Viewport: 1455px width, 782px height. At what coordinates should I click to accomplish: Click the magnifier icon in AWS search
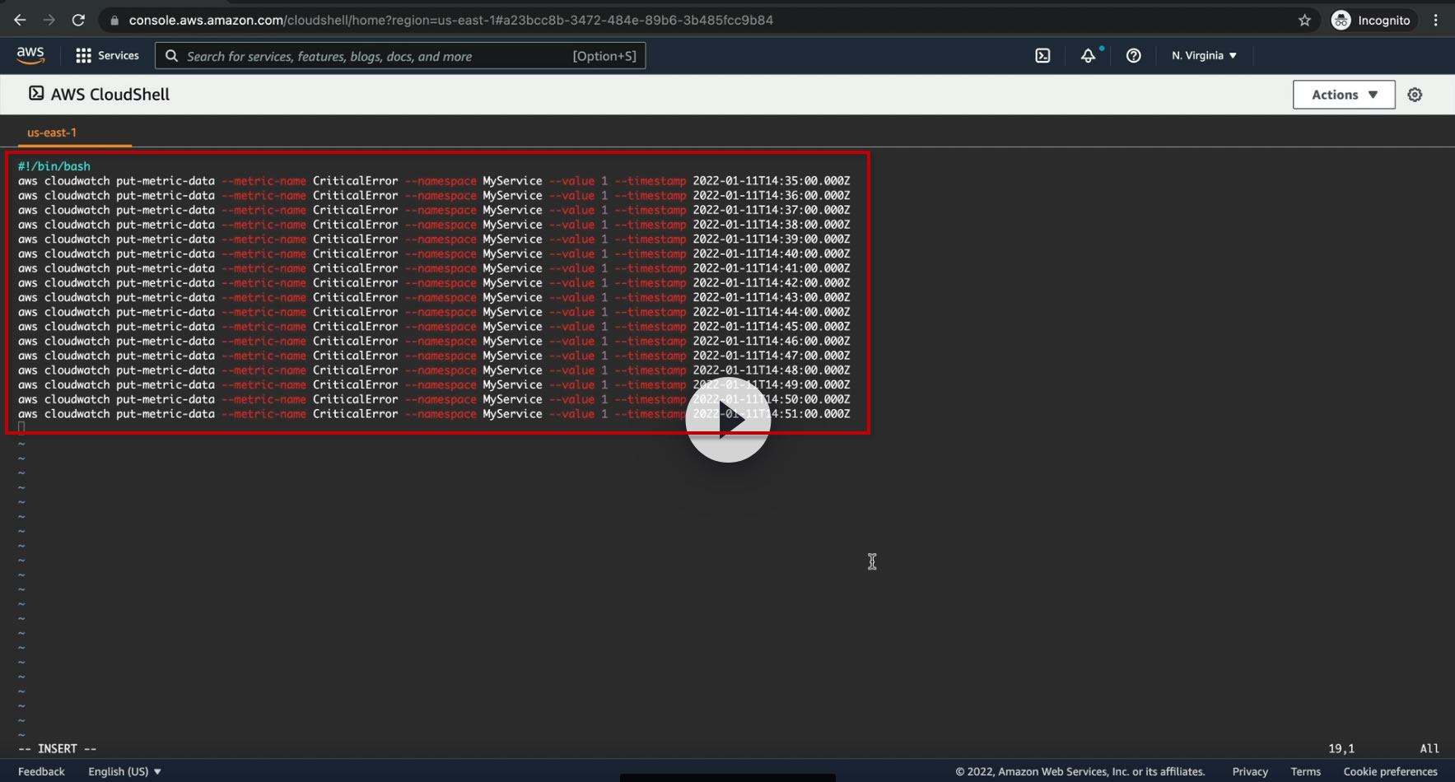(x=171, y=56)
